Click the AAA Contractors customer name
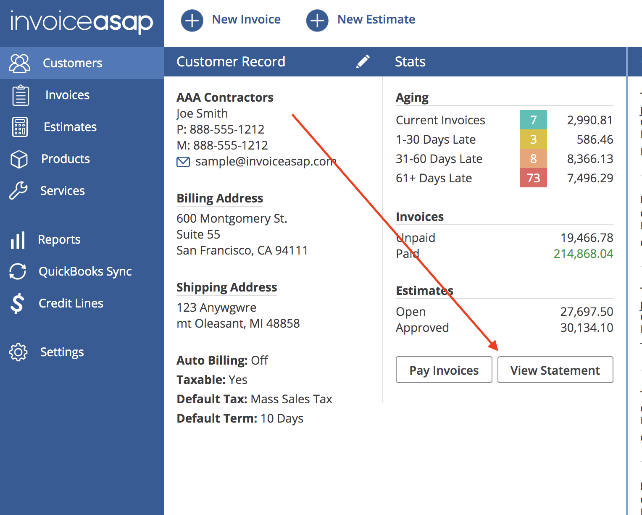 [x=225, y=97]
